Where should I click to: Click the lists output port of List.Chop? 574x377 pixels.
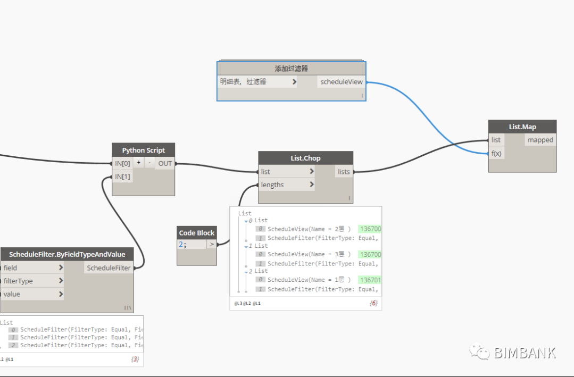tap(344, 172)
